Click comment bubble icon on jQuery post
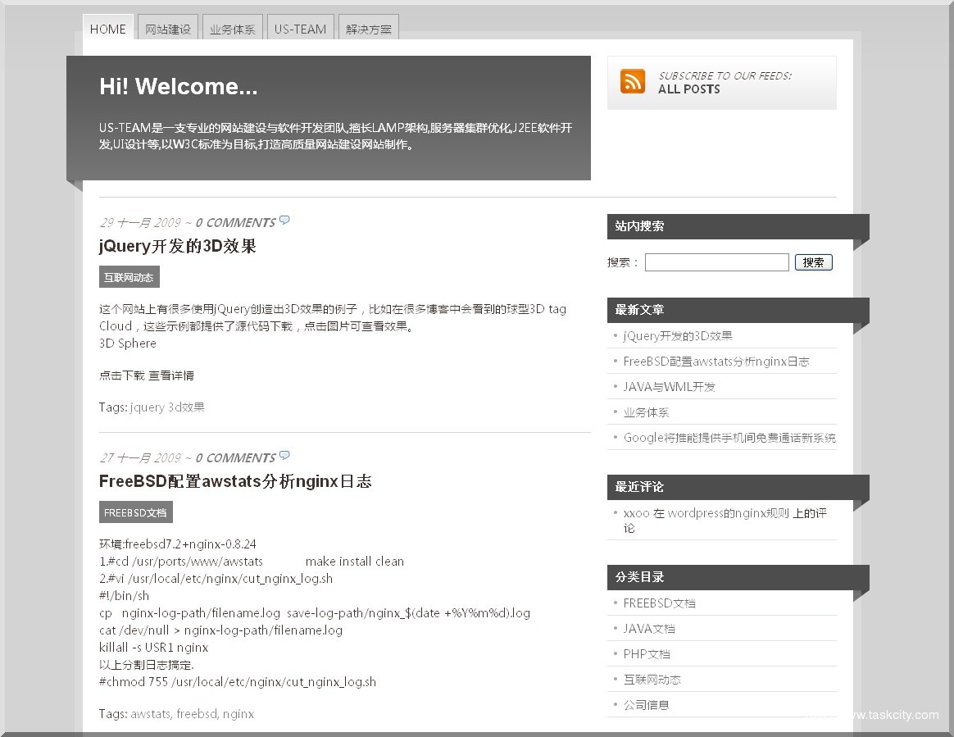This screenshot has width=954, height=737. (x=284, y=221)
